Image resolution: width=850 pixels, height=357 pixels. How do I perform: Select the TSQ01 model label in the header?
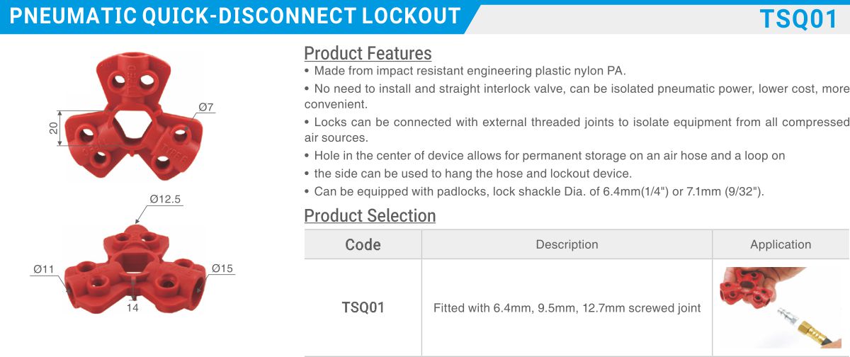(798, 19)
